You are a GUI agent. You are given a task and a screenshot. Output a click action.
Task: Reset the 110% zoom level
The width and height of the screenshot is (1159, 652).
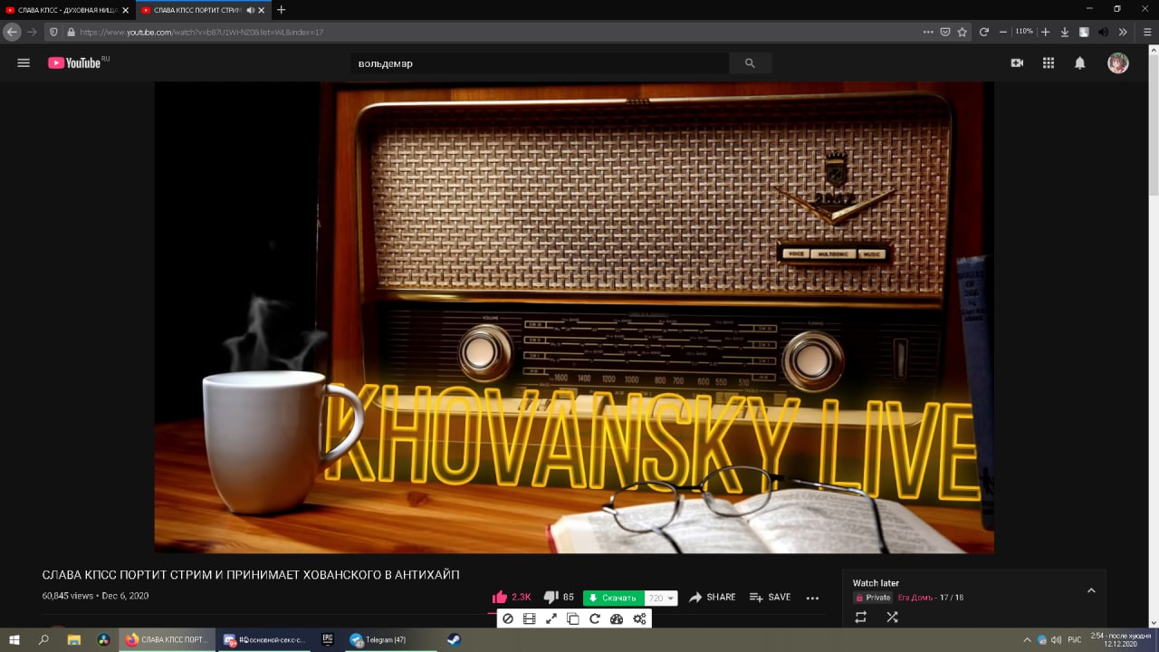tap(1024, 31)
